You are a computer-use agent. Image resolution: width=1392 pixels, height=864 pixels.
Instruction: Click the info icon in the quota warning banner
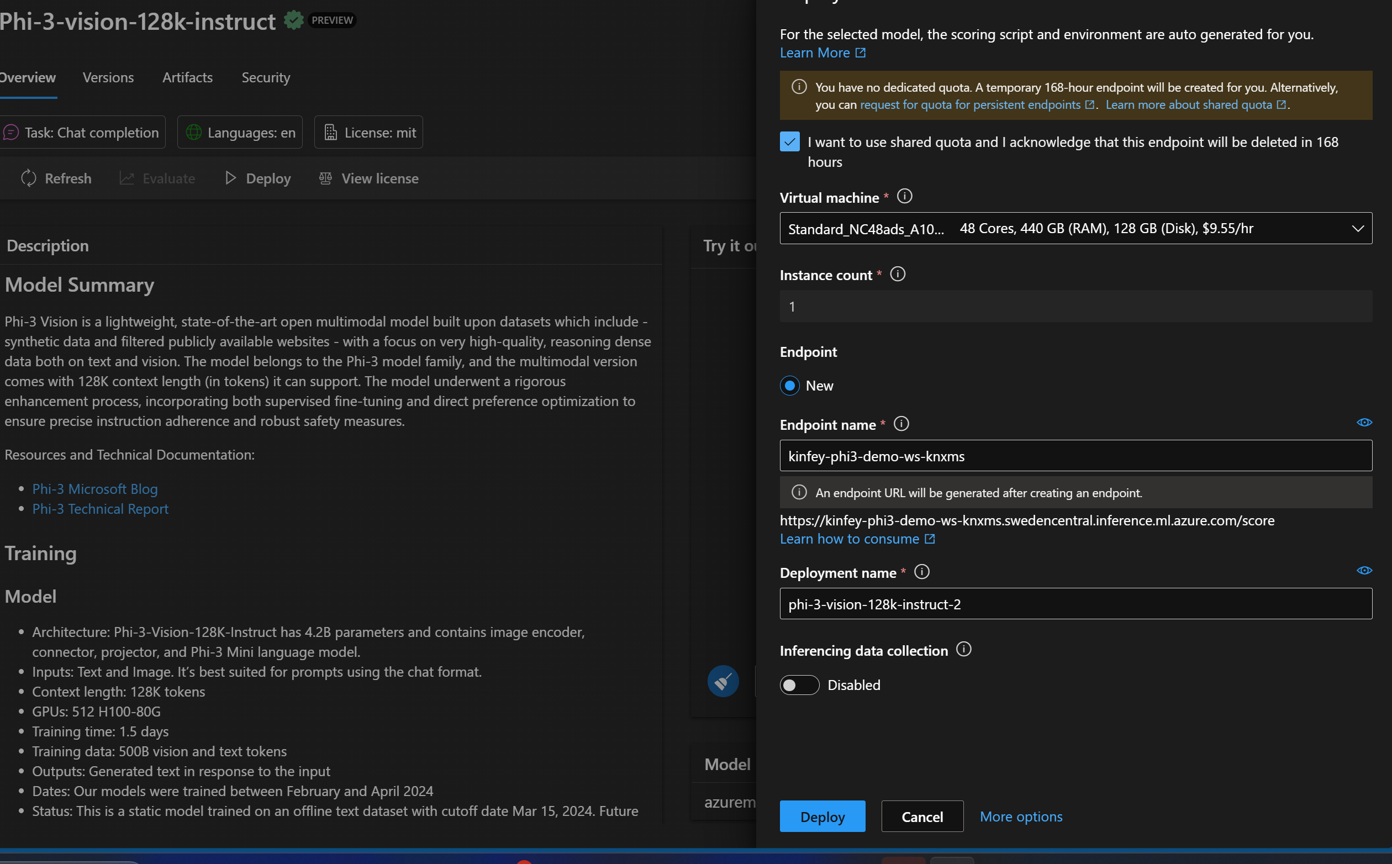point(799,87)
